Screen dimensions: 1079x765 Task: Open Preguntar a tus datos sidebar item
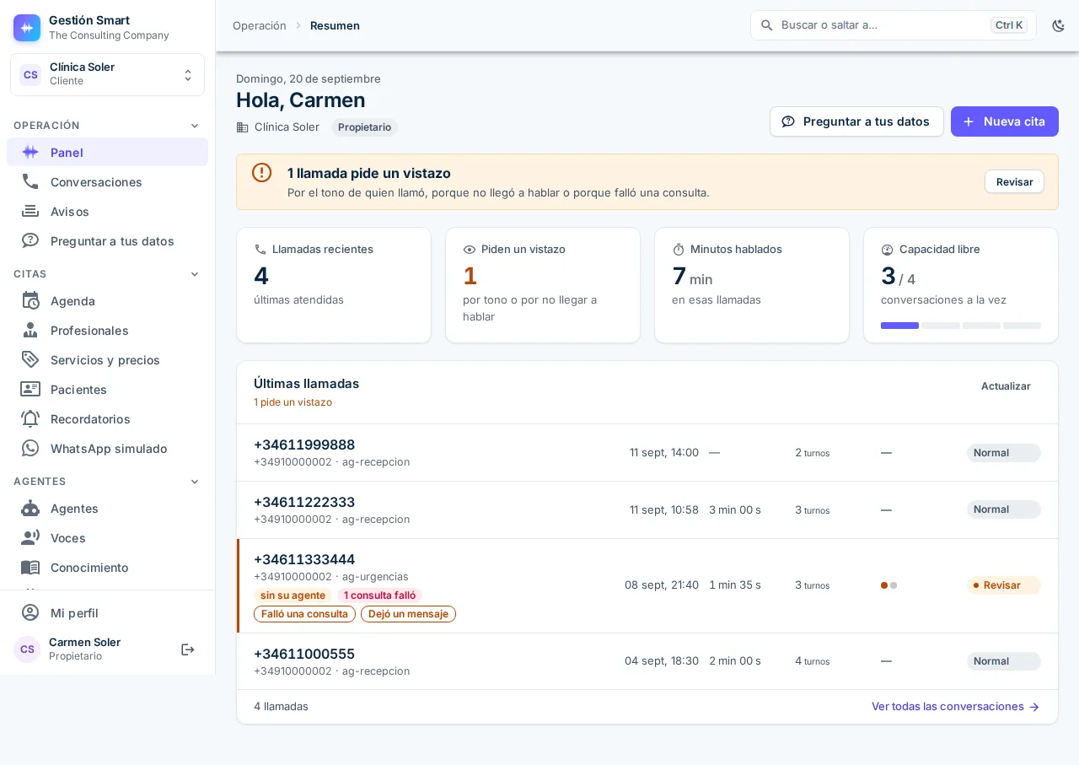click(x=107, y=240)
